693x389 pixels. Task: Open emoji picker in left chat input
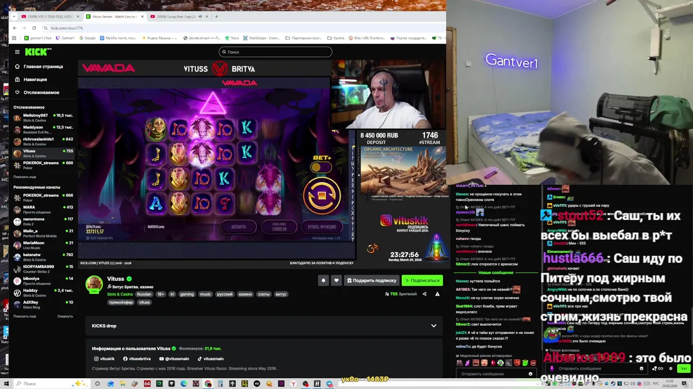click(x=531, y=374)
